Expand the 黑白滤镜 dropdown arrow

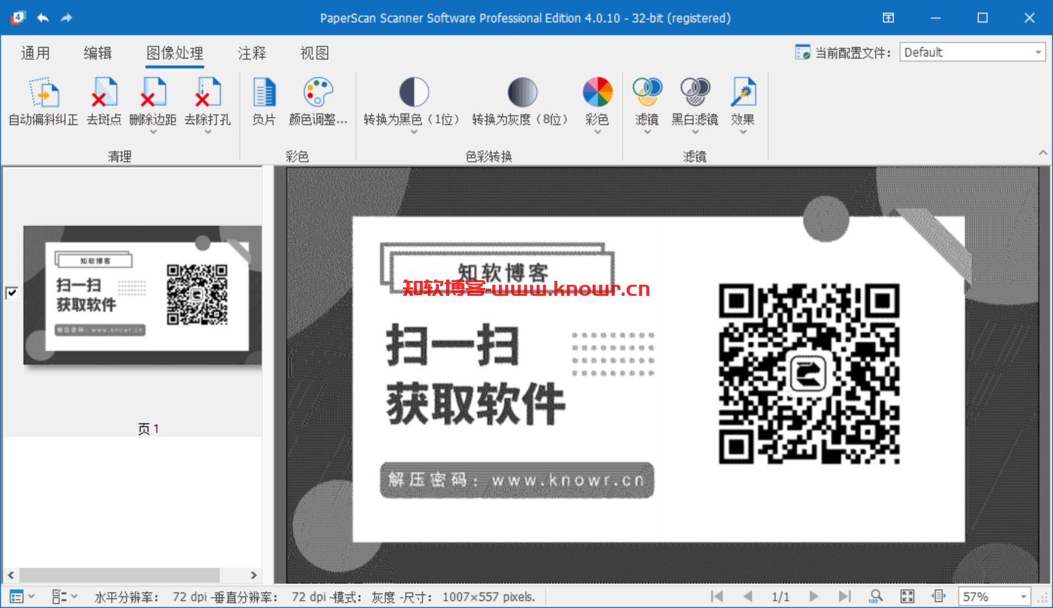[695, 132]
